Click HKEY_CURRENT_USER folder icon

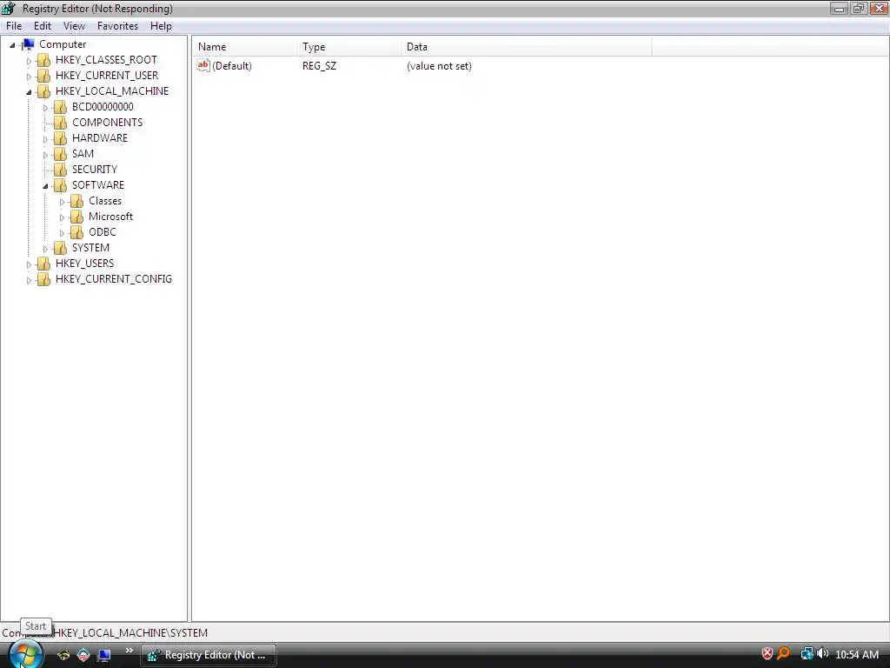(43, 76)
